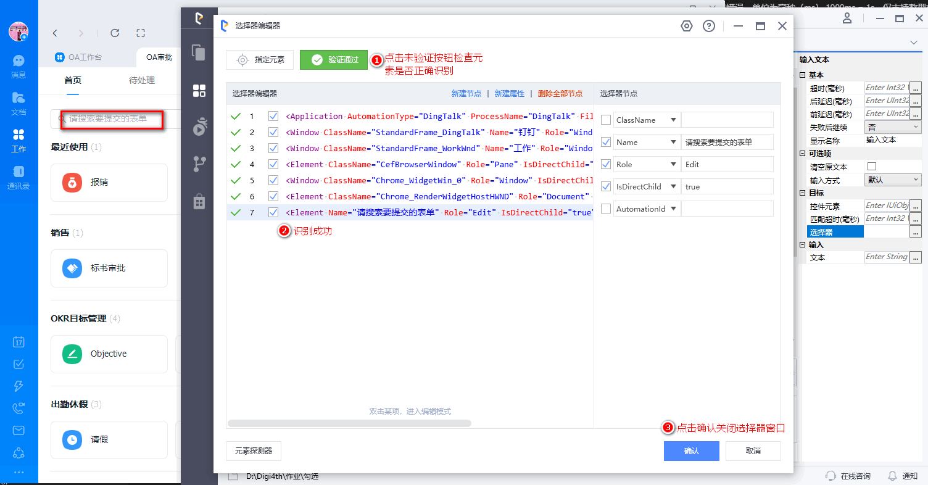
Task: Open the Work tab in DingTalk sidebar
Action: click(19, 141)
